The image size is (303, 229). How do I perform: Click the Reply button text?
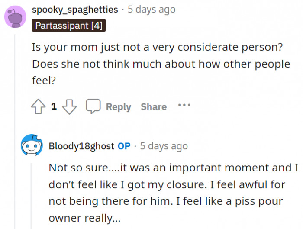[118, 107]
